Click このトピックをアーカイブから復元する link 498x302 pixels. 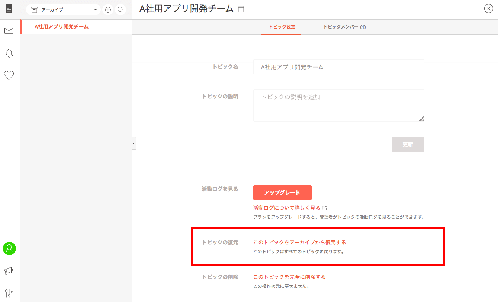point(299,243)
